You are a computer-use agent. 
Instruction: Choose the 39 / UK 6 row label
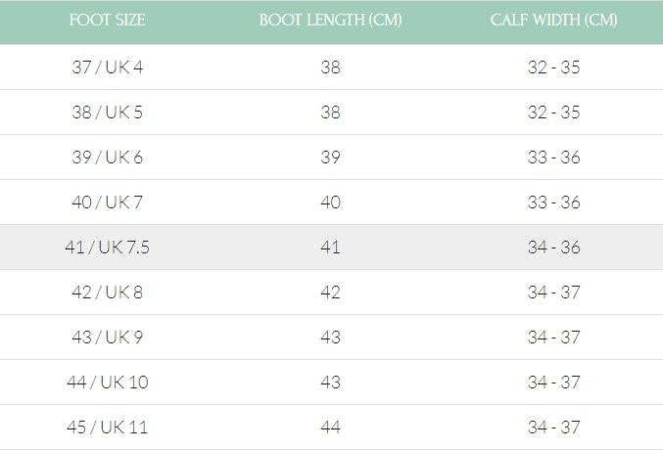(108, 158)
